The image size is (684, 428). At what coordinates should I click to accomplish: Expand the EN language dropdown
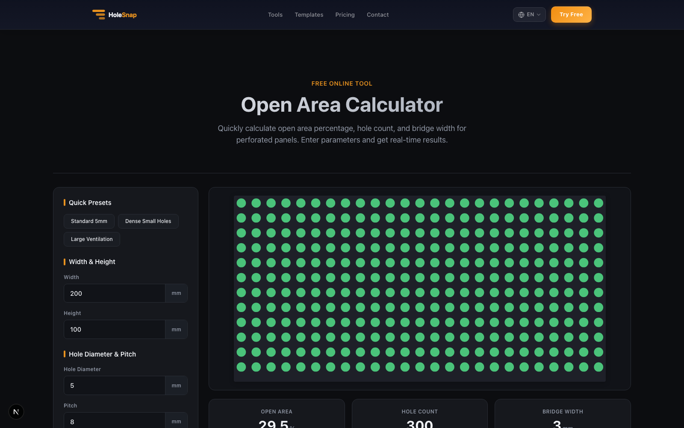[529, 15]
